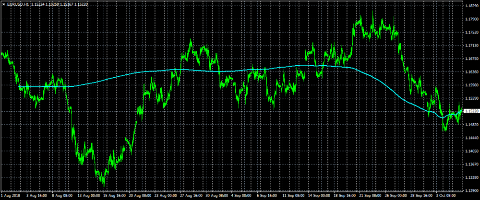Click the EURUSD,H1 symbol title text
Viewport: 480px width, 200px height.
point(17,5)
